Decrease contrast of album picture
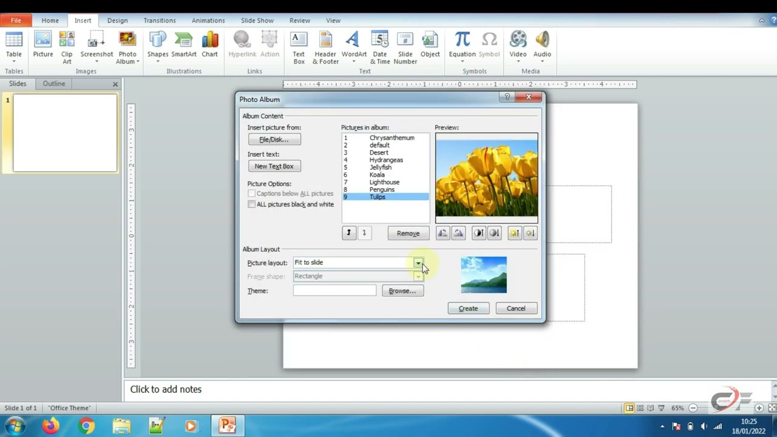777x437 pixels. pyautogui.click(x=494, y=233)
